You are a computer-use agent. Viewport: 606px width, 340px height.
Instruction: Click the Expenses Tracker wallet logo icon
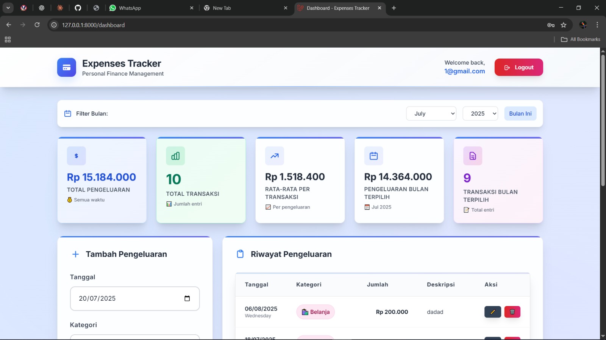66,67
